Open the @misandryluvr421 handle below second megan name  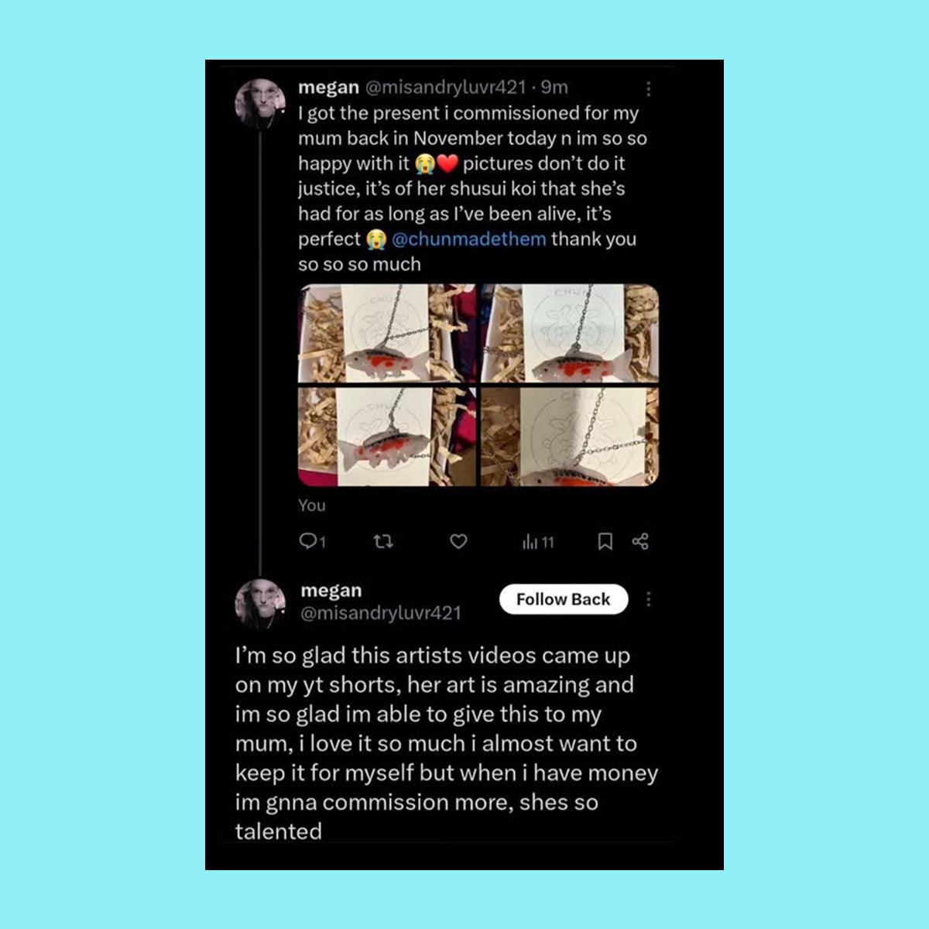tap(381, 613)
